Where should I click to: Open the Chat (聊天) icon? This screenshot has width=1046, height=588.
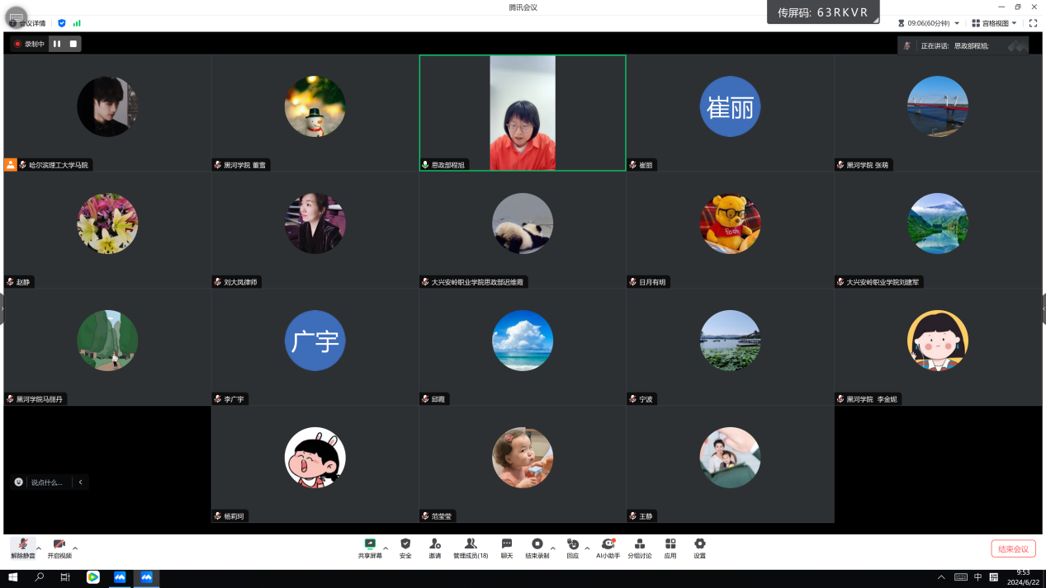coord(507,548)
